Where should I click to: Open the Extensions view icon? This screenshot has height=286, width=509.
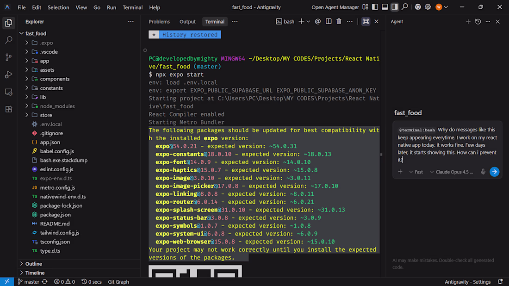tap(8, 109)
